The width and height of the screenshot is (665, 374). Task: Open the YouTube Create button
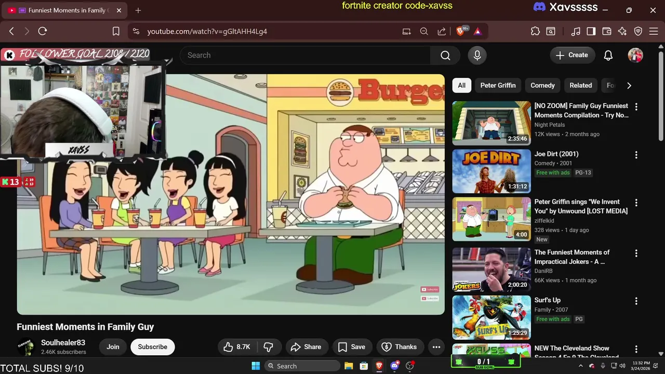(572, 55)
